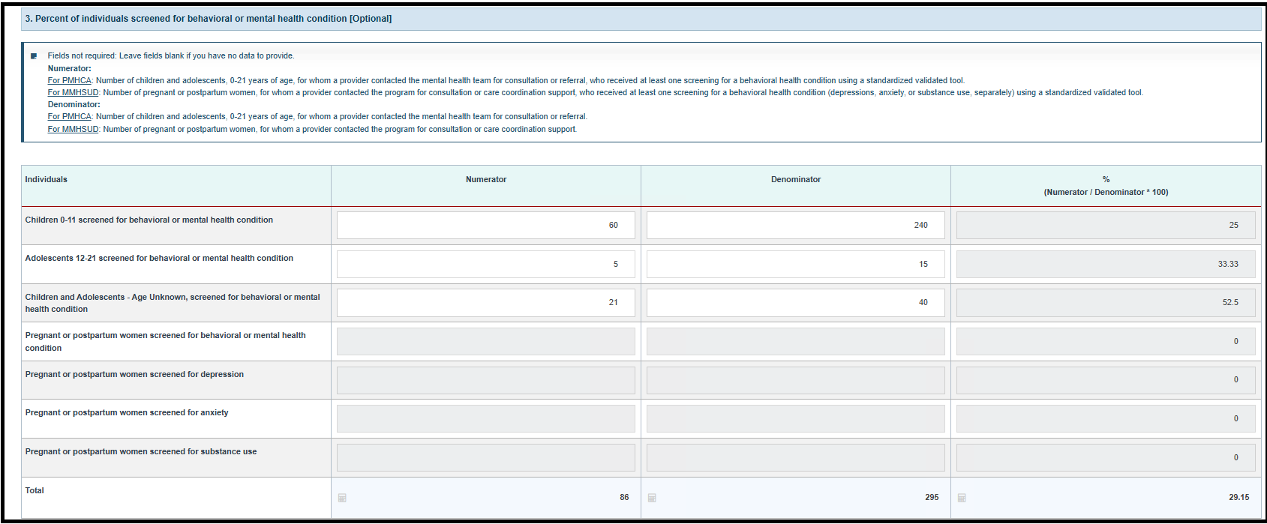Click disabled denominator for women behavioral or mental health condition
Screen dimensions: 1267x524
click(796, 341)
